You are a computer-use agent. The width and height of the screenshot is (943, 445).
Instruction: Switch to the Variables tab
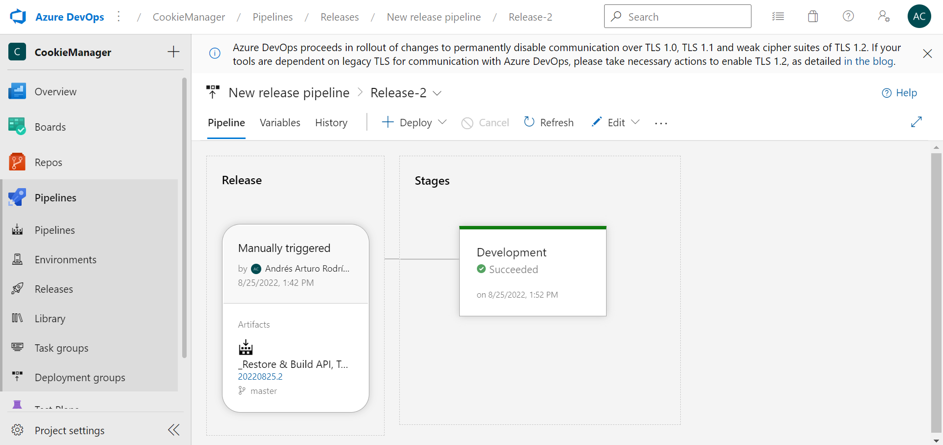(280, 123)
